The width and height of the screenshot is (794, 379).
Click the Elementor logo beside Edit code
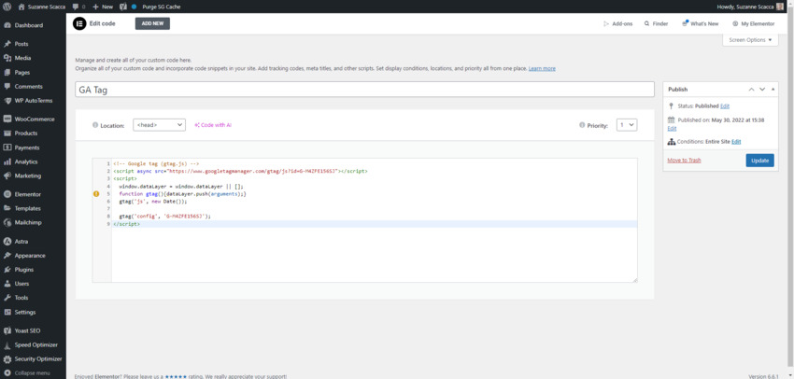79,23
